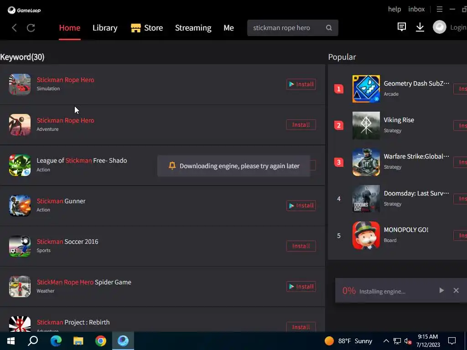Open the Streaming tab
Screen dimensions: 467x350
(x=193, y=28)
